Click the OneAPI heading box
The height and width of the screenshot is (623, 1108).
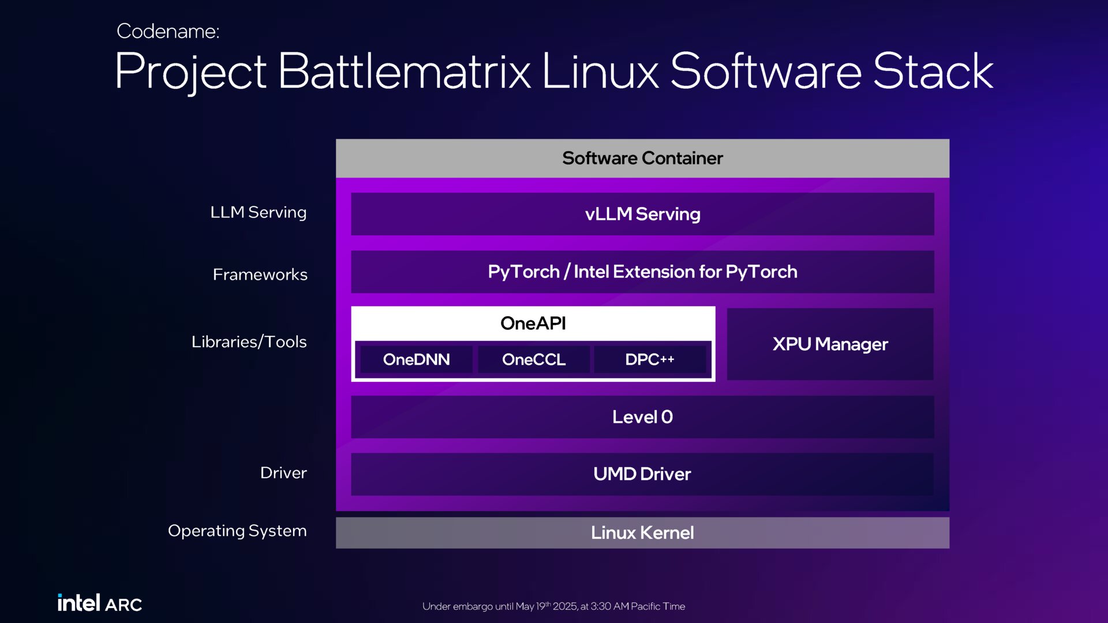(533, 323)
